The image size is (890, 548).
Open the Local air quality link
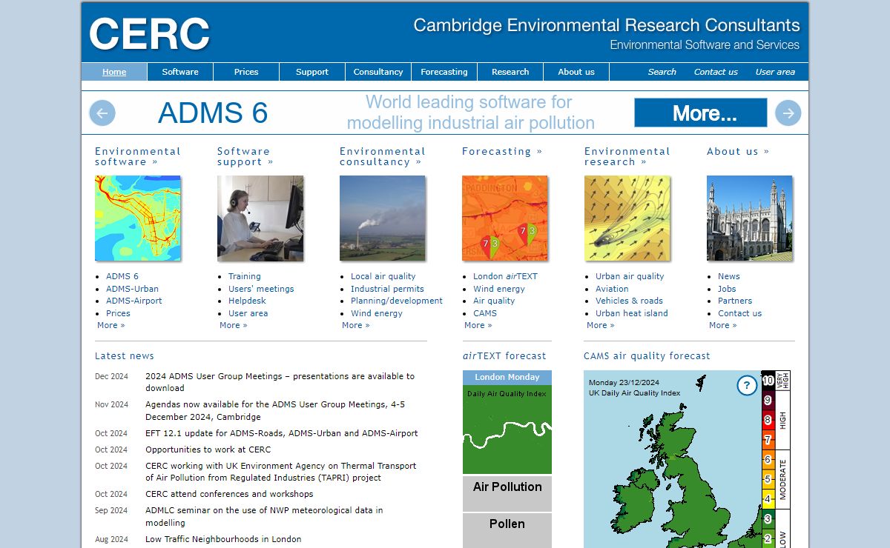[383, 276]
